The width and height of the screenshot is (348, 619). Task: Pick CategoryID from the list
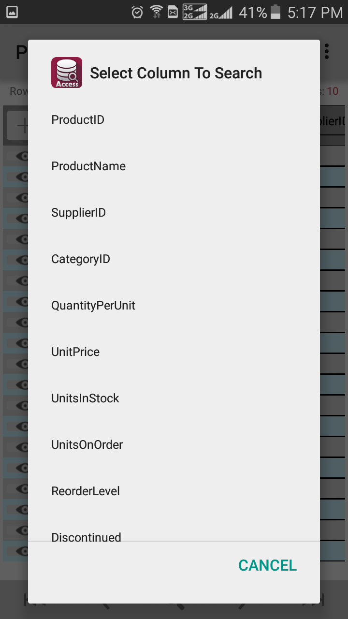(x=81, y=259)
